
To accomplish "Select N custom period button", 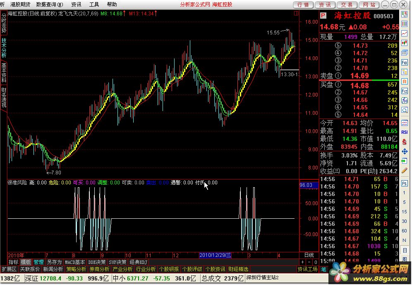I will pos(405,240).
